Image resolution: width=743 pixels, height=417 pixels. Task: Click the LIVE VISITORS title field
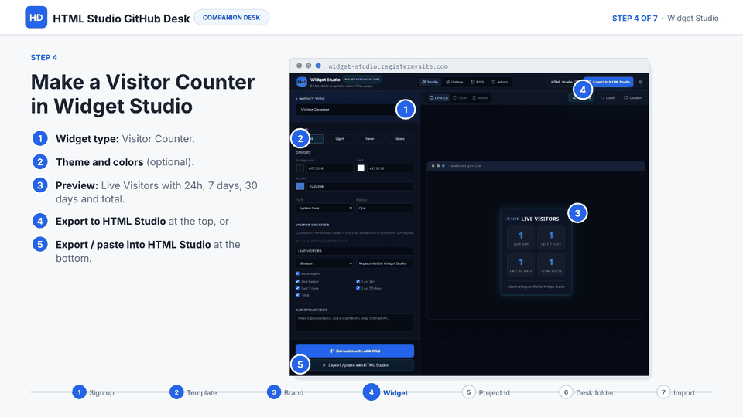[x=354, y=251]
